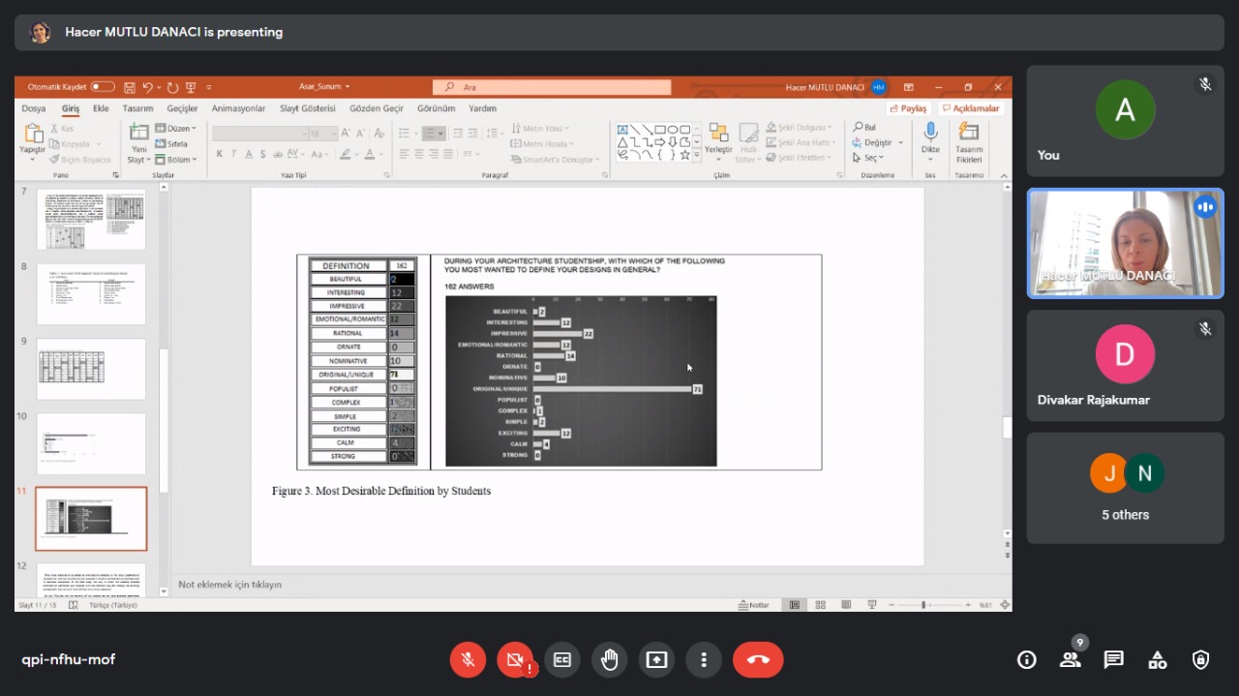Click the 5 others participants tile

[1125, 487]
